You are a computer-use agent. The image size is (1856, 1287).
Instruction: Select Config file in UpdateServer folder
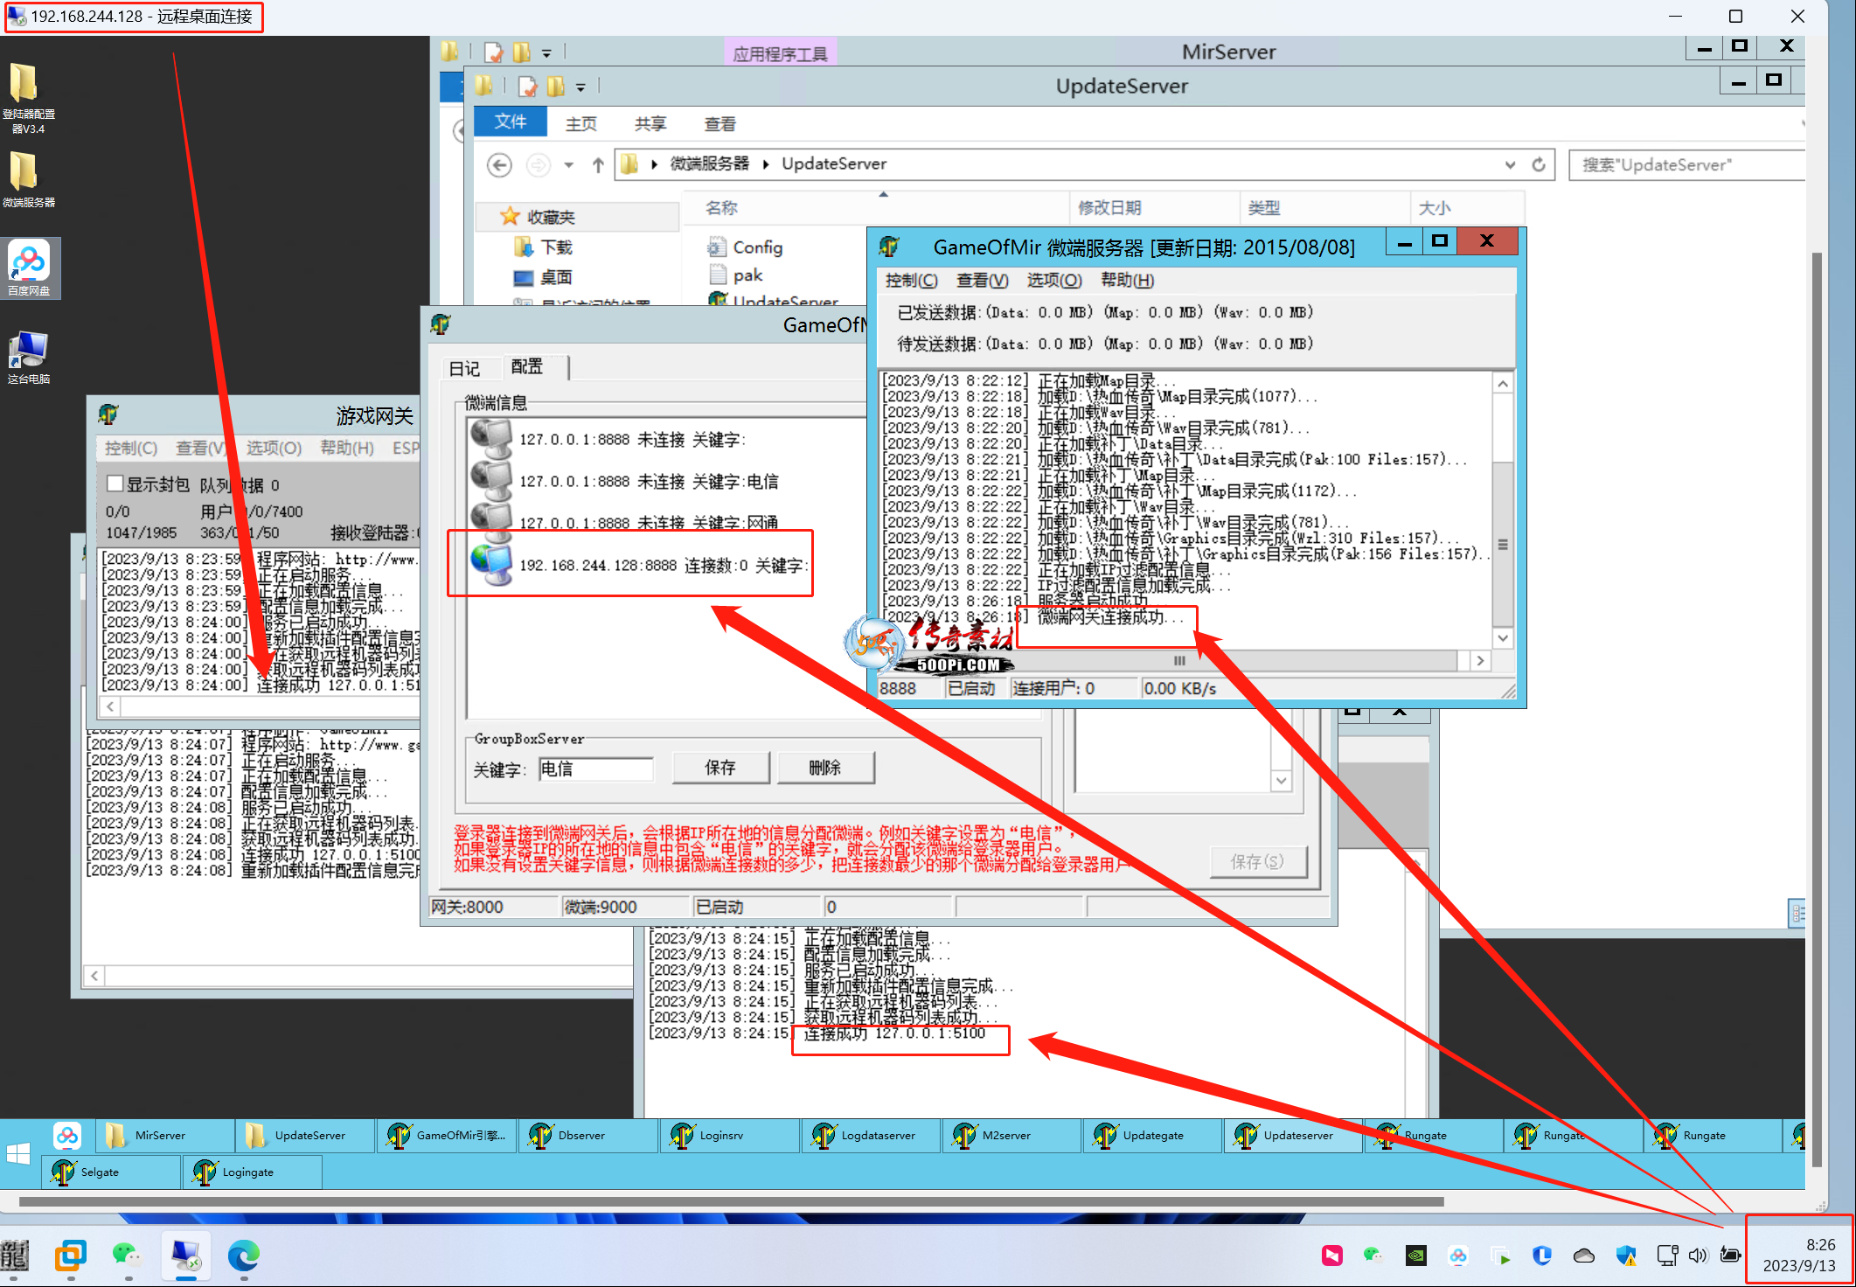(746, 247)
